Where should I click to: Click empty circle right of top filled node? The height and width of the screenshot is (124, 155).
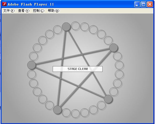pyautogui.click(x=75, y=26)
